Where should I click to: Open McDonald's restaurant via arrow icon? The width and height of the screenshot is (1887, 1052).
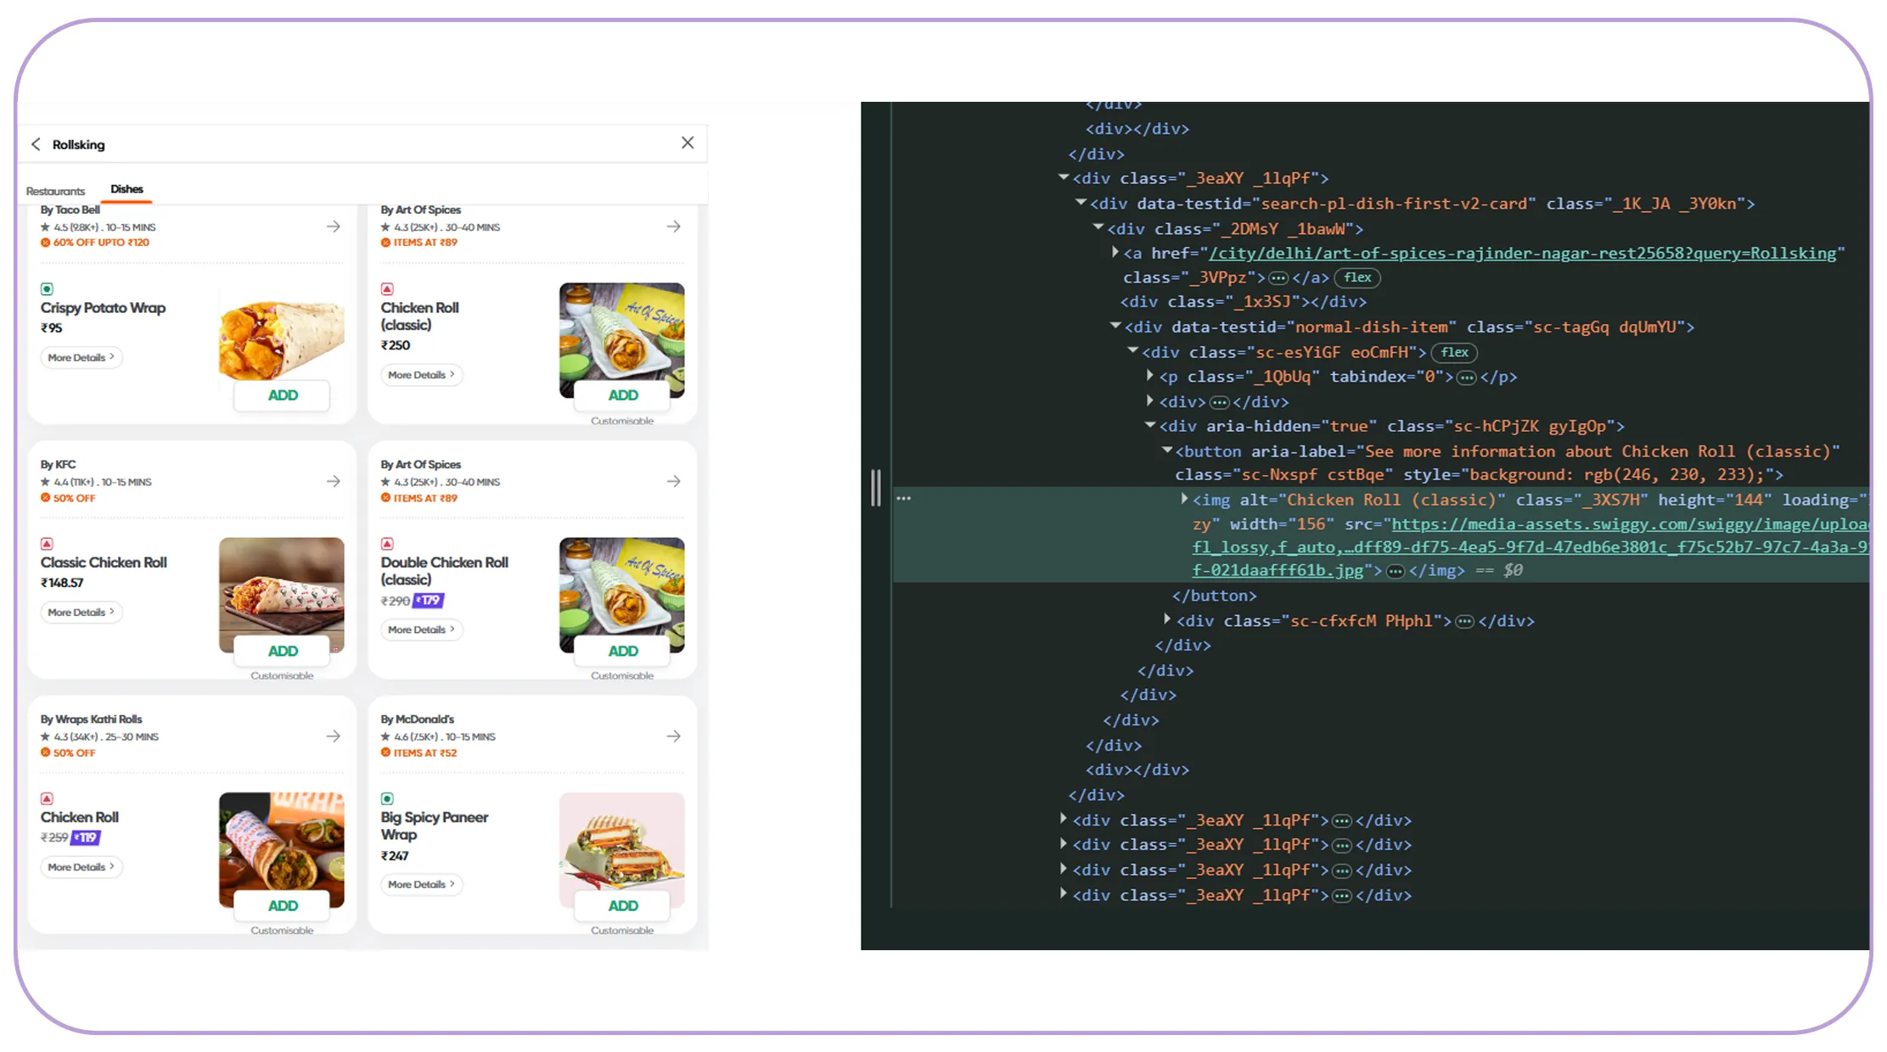point(674,736)
